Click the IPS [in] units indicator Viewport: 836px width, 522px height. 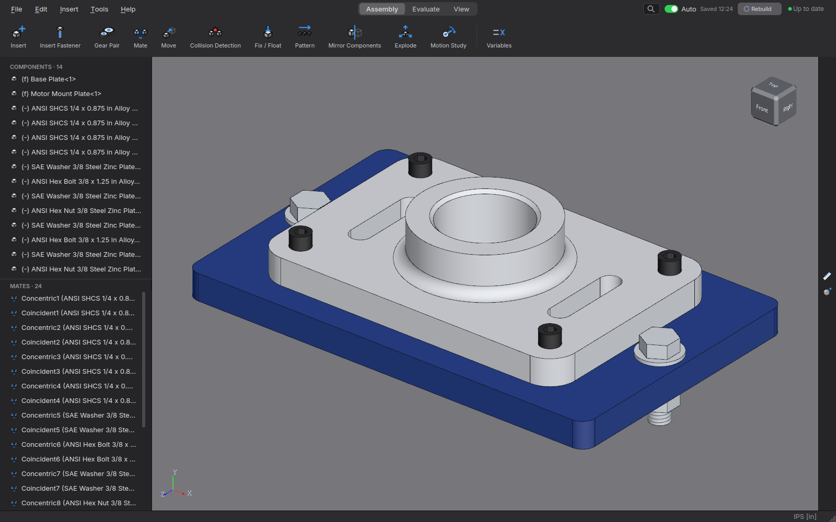pyautogui.click(x=805, y=516)
